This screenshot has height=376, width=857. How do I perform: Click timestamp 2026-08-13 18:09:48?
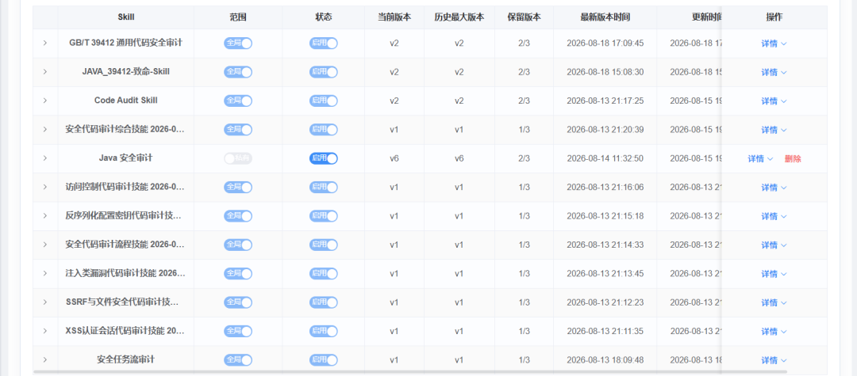pos(605,359)
